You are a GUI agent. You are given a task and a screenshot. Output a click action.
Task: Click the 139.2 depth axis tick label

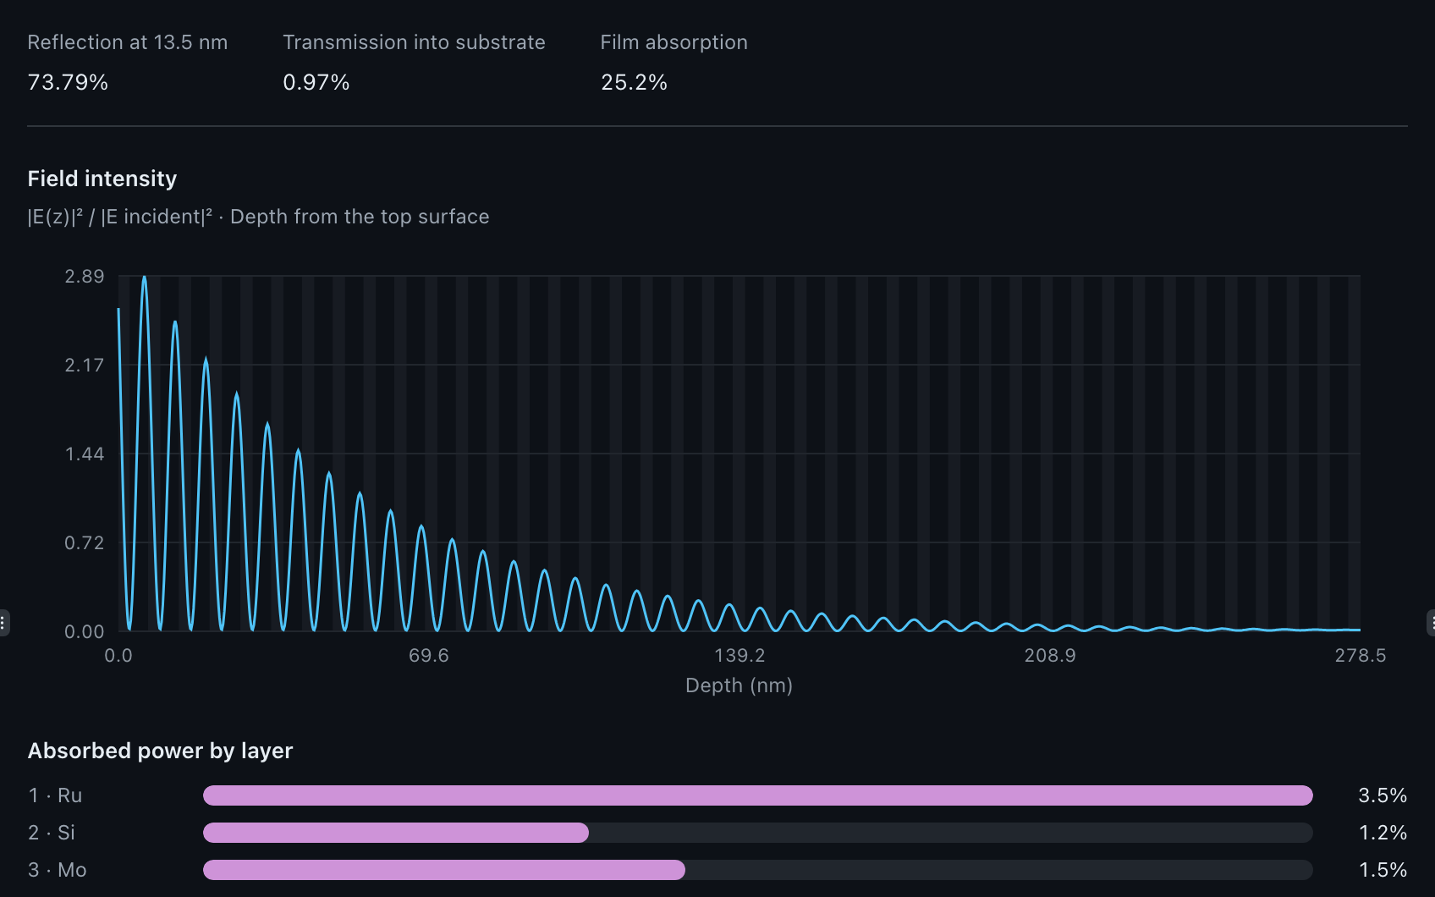pyautogui.click(x=739, y=656)
